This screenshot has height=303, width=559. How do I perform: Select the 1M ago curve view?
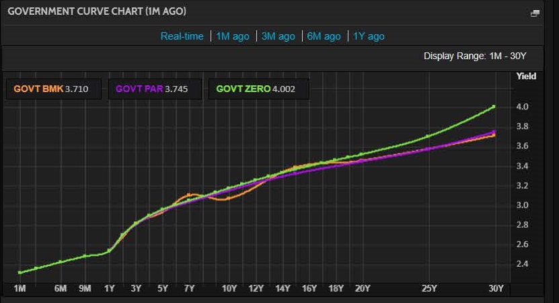233,36
